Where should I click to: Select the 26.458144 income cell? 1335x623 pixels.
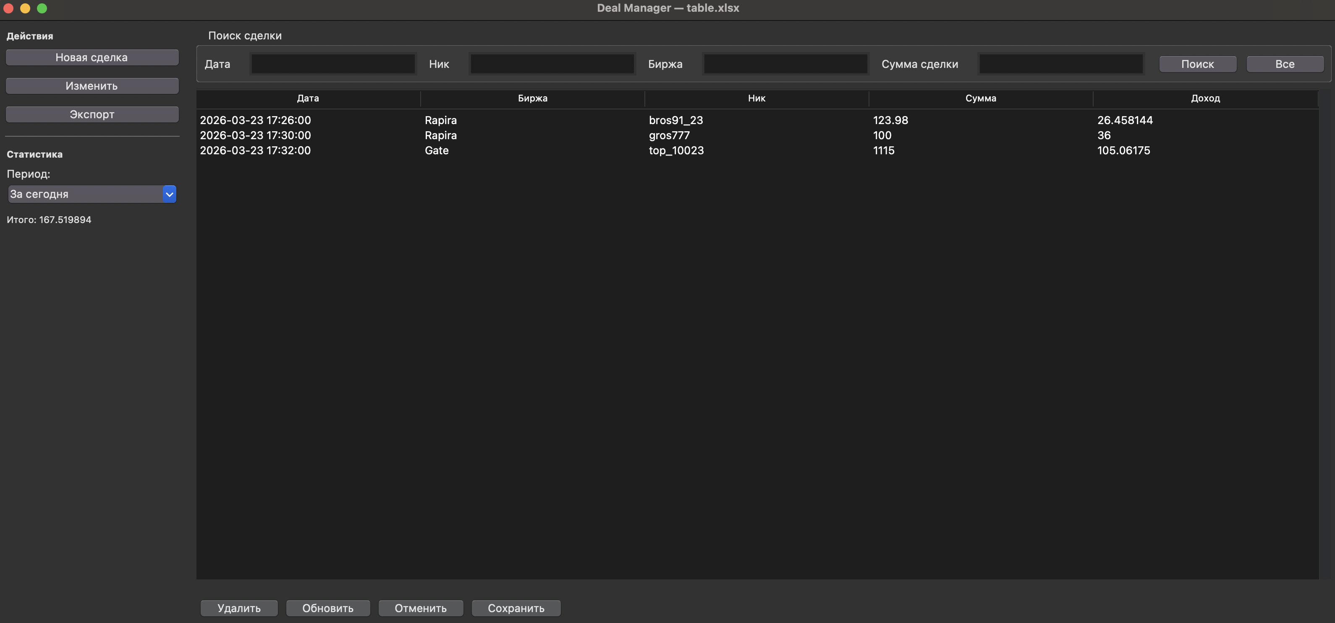click(1205, 120)
